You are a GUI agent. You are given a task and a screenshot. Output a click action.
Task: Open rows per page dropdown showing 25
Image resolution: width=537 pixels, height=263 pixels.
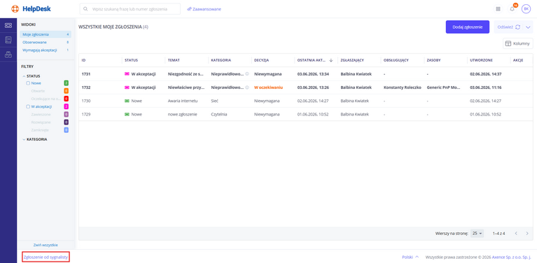(x=477, y=234)
